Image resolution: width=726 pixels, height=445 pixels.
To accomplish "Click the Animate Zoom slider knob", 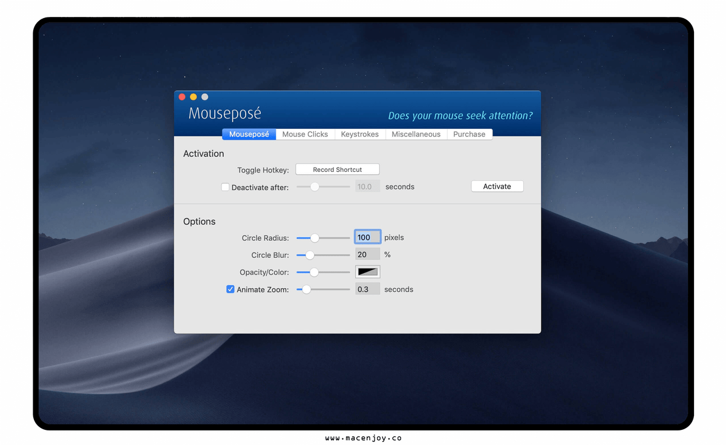I will [306, 289].
